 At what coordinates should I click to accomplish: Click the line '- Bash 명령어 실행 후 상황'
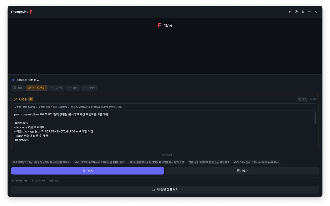[31, 136]
